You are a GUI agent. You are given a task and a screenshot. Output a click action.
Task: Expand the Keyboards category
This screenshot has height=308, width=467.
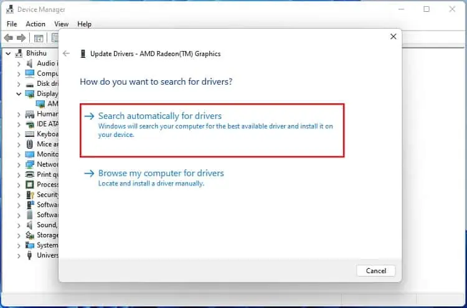click(19, 134)
